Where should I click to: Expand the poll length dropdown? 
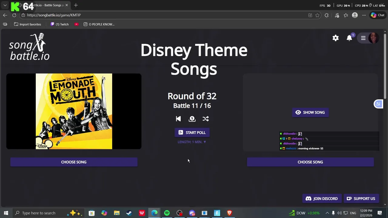click(192, 142)
